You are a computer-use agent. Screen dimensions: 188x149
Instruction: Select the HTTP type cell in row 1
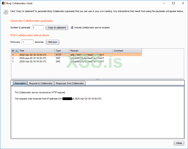coord(62,55)
